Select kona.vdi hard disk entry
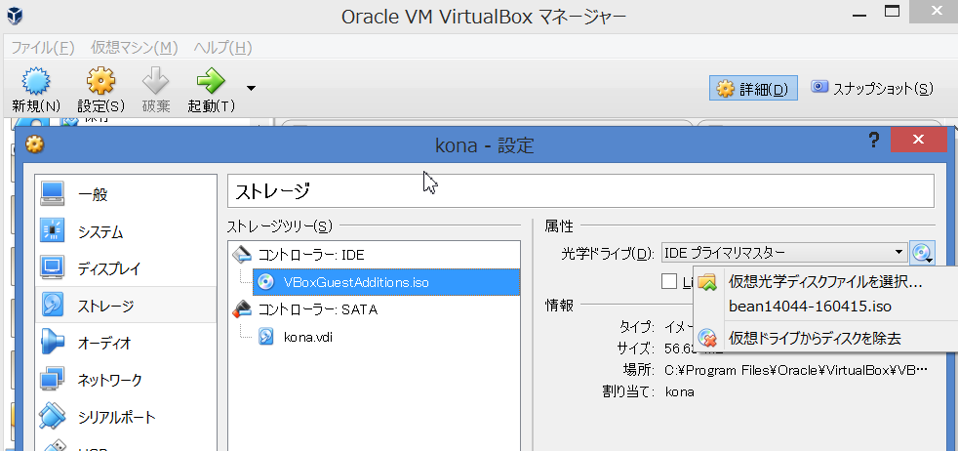The width and height of the screenshot is (958, 451). click(296, 337)
